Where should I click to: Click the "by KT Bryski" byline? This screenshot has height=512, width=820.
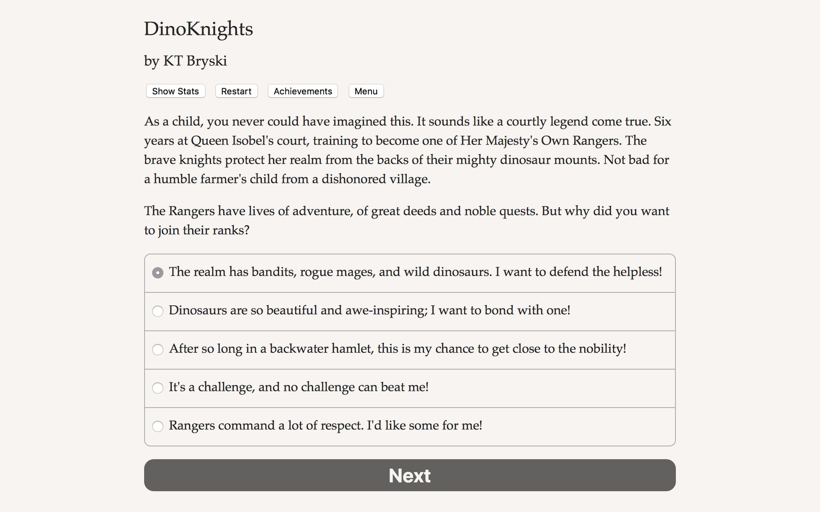coord(186,61)
